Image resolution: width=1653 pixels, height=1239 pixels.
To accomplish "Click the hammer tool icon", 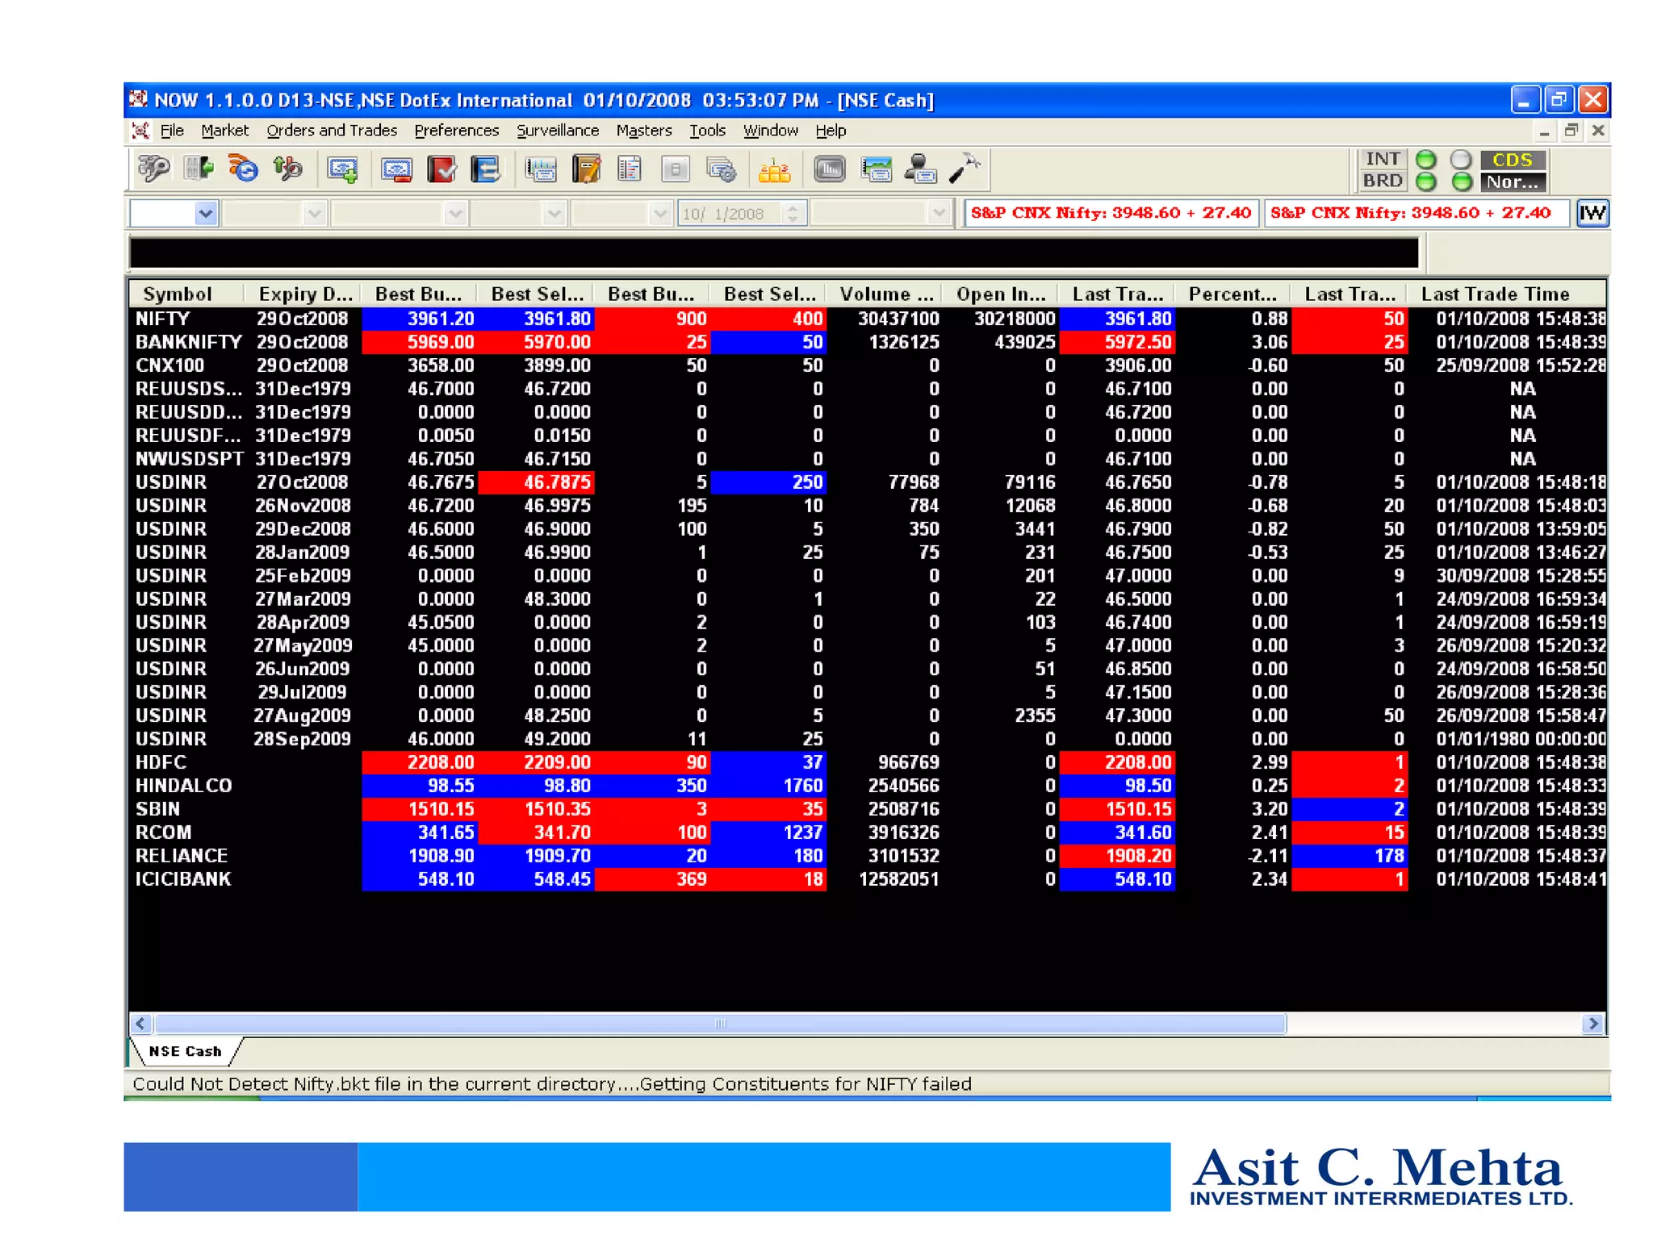I will click(x=964, y=169).
